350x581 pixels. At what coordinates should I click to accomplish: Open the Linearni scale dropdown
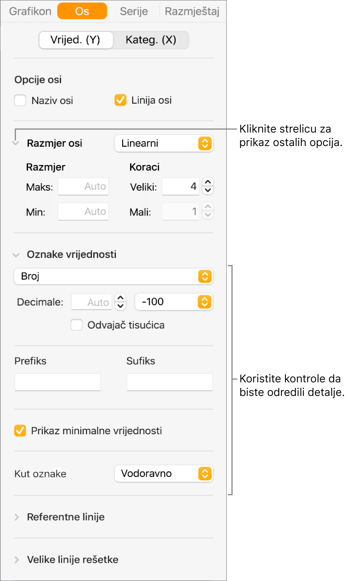pyautogui.click(x=164, y=144)
